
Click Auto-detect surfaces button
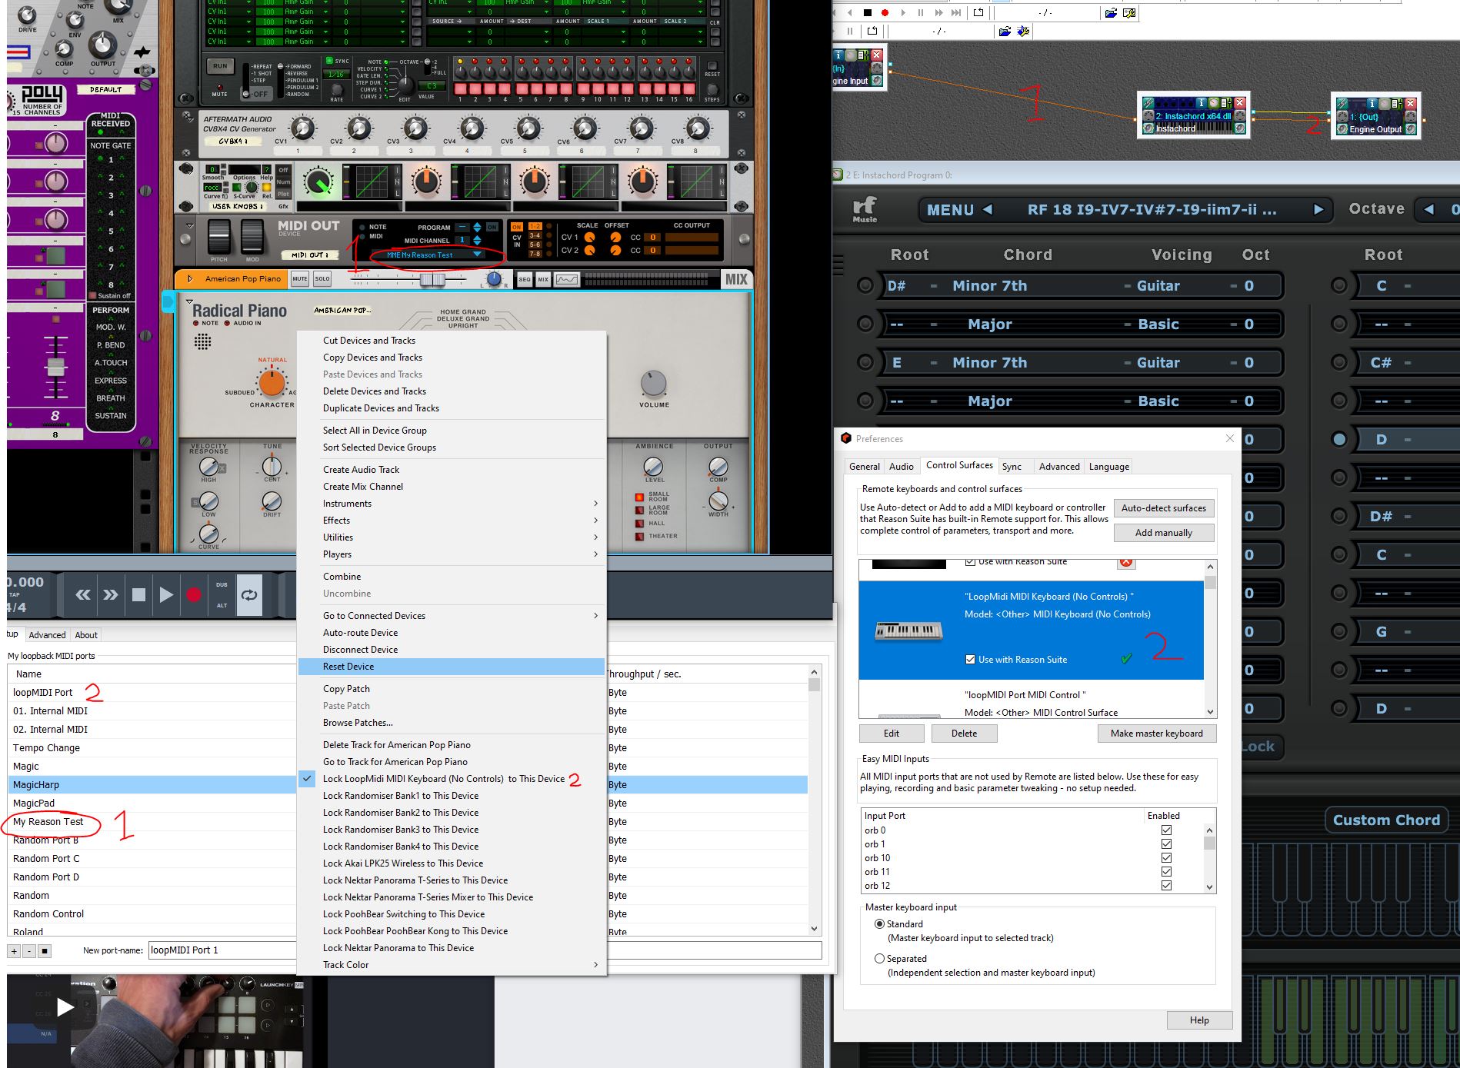[x=1163, y=507]
